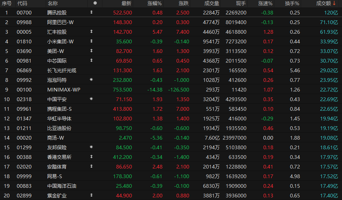This screenshot has height=200, width=342.
Task: Click stock code 00005
Action: click(x=24, y=32)
